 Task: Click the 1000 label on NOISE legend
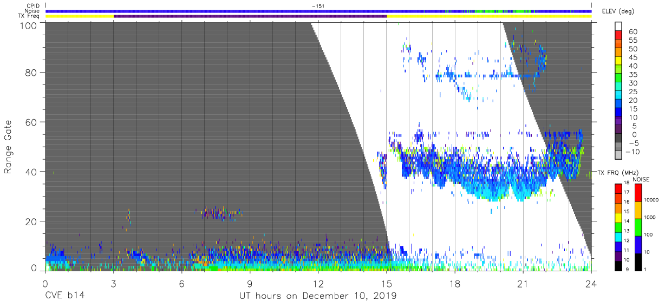pyautogui.click(x=651, y=217)
